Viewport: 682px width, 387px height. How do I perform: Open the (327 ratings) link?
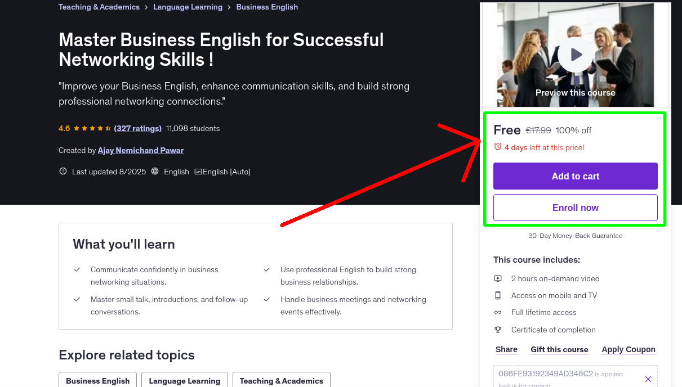click(x=137, y=128)
